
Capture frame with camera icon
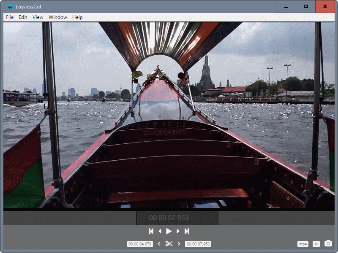[x=328, y=244]
